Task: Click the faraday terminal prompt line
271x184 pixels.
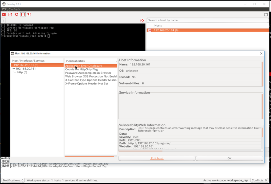Action: pyautogui.click(x=25, y=36)
